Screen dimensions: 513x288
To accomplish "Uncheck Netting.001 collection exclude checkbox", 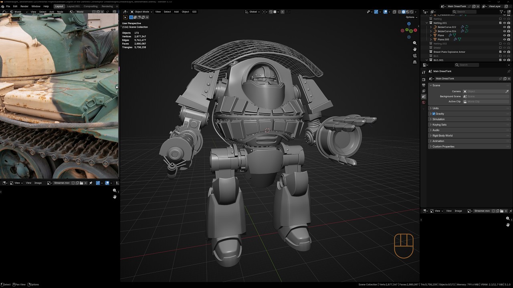I will (x=500, y=23).
